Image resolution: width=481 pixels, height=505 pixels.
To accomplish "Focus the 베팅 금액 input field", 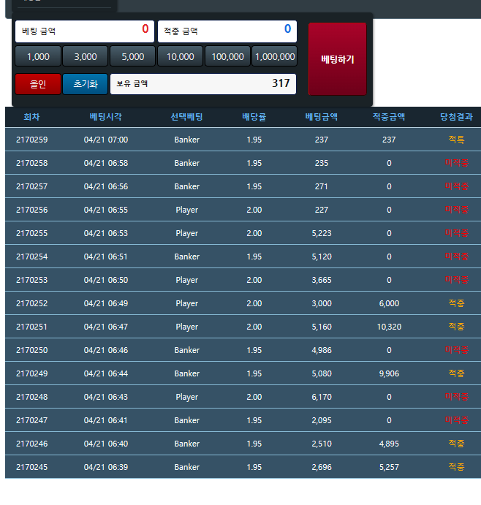I will (85, 31).
